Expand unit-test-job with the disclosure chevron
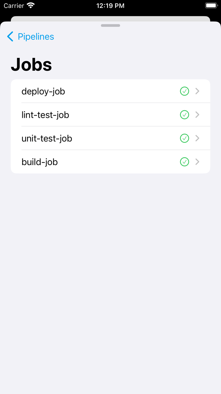The height and width of the screenshot is (394, 221). [x=197, y=138]
